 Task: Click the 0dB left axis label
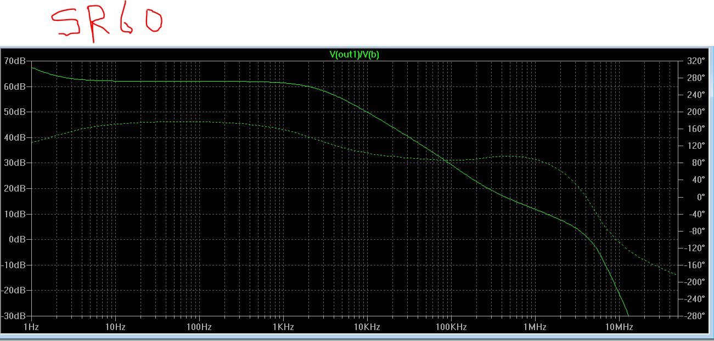pos(17,239)
